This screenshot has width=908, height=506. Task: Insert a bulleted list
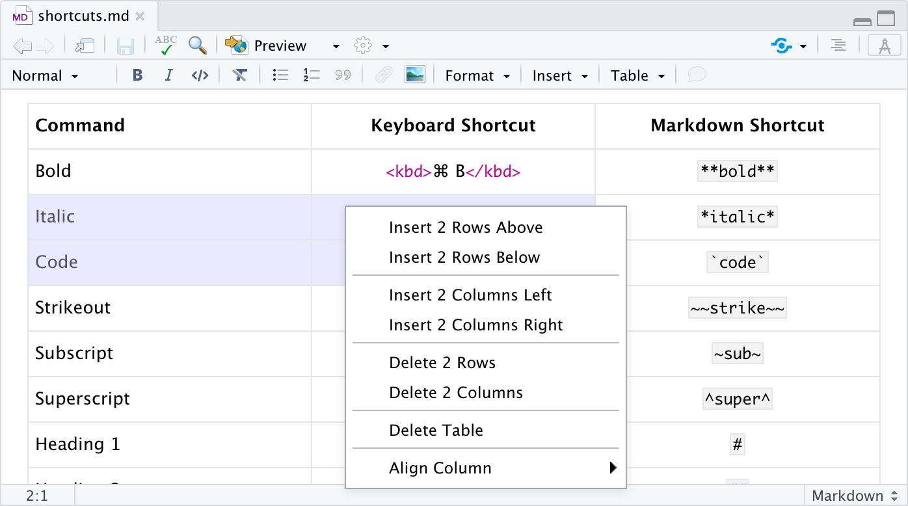pyautogui.click(x=280, y=75)
